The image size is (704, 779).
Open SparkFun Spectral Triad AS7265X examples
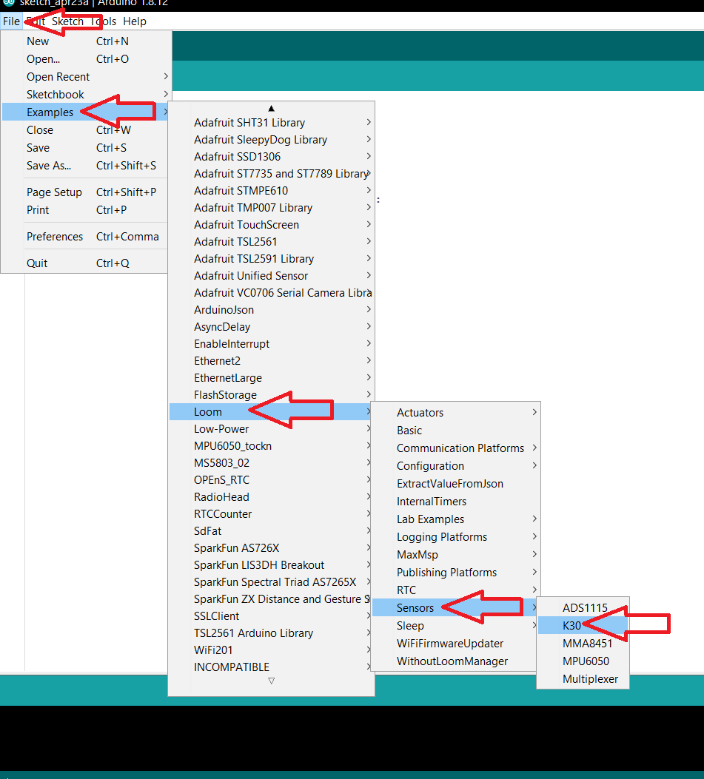click(x=271, y=582)
